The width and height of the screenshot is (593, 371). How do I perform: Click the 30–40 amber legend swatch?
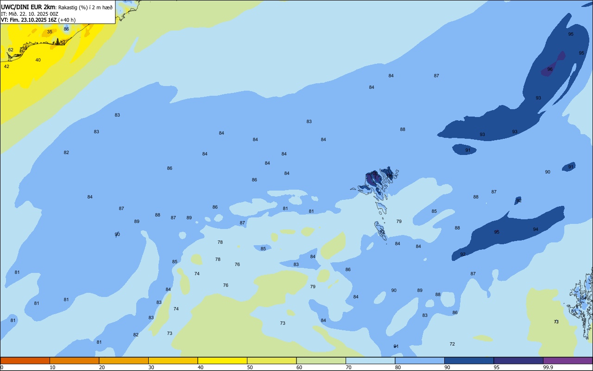pos(173,360)
